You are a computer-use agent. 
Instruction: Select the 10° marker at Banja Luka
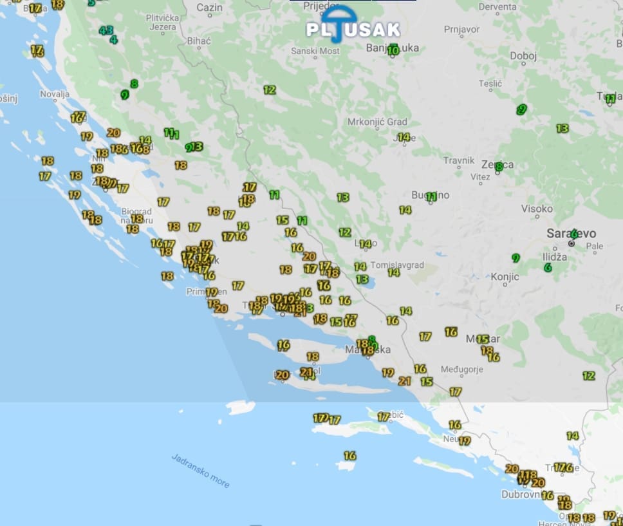click(x=393, y=50)
